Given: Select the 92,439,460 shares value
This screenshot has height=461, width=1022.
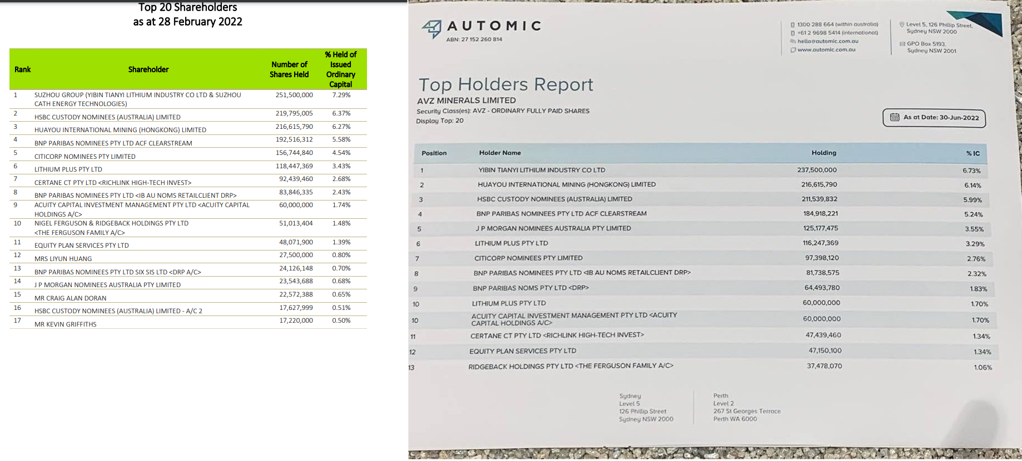Looking at the screenshot, I should point(296,179).
